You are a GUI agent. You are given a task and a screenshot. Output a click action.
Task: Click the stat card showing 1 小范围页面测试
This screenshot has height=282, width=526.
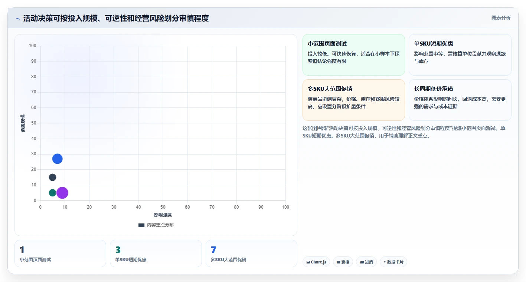(60, 253)
